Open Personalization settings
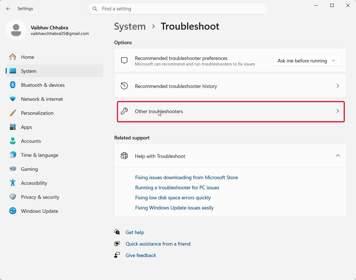The width and height of the screenshot is (356, 280). pyautogui.click(x=54, y=113)
